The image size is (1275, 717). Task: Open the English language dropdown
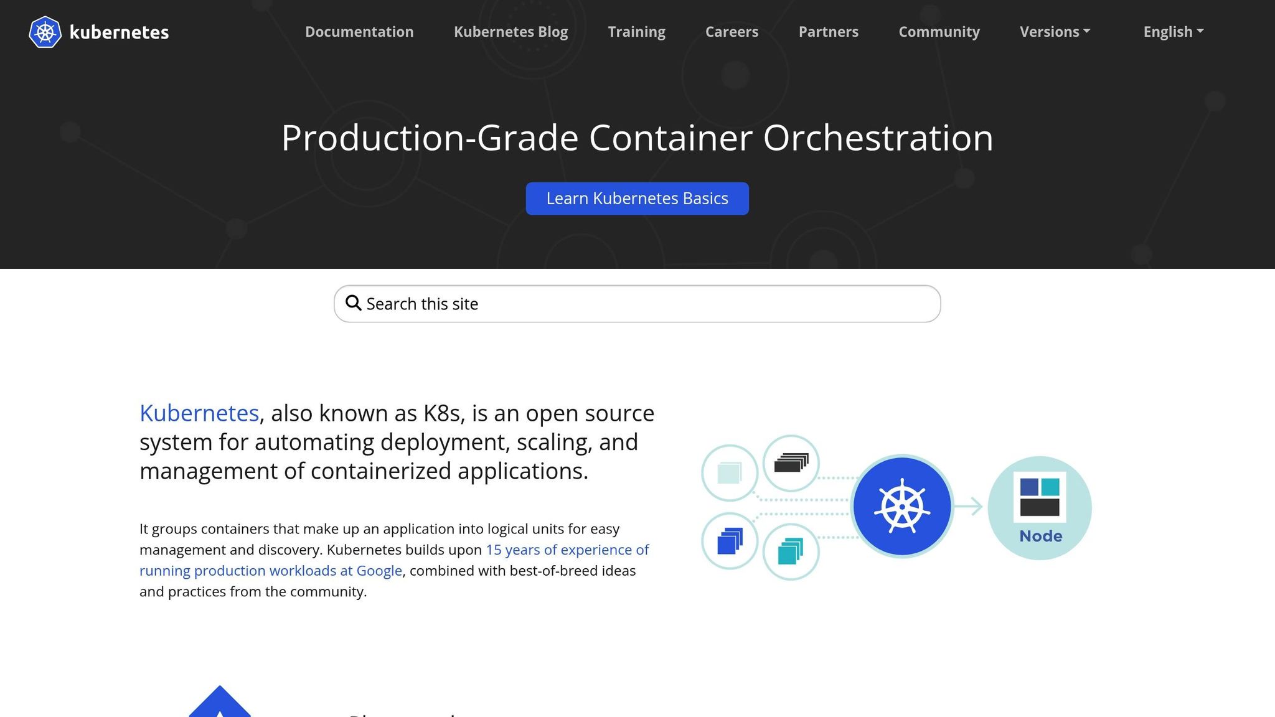pos(1173,31)
